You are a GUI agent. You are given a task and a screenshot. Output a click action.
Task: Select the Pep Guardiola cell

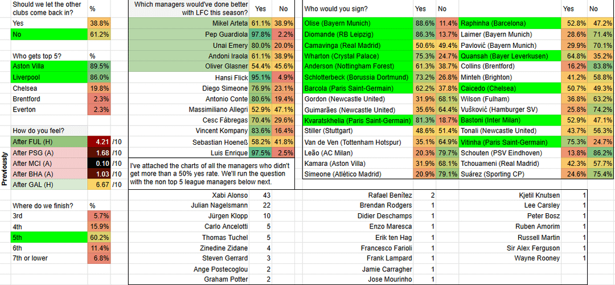190,34
